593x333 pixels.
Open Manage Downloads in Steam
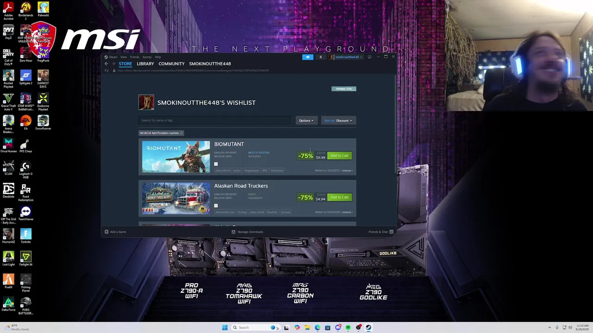[x=247, y=232]
